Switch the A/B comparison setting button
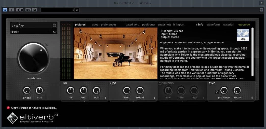 [x=28, y=10]
